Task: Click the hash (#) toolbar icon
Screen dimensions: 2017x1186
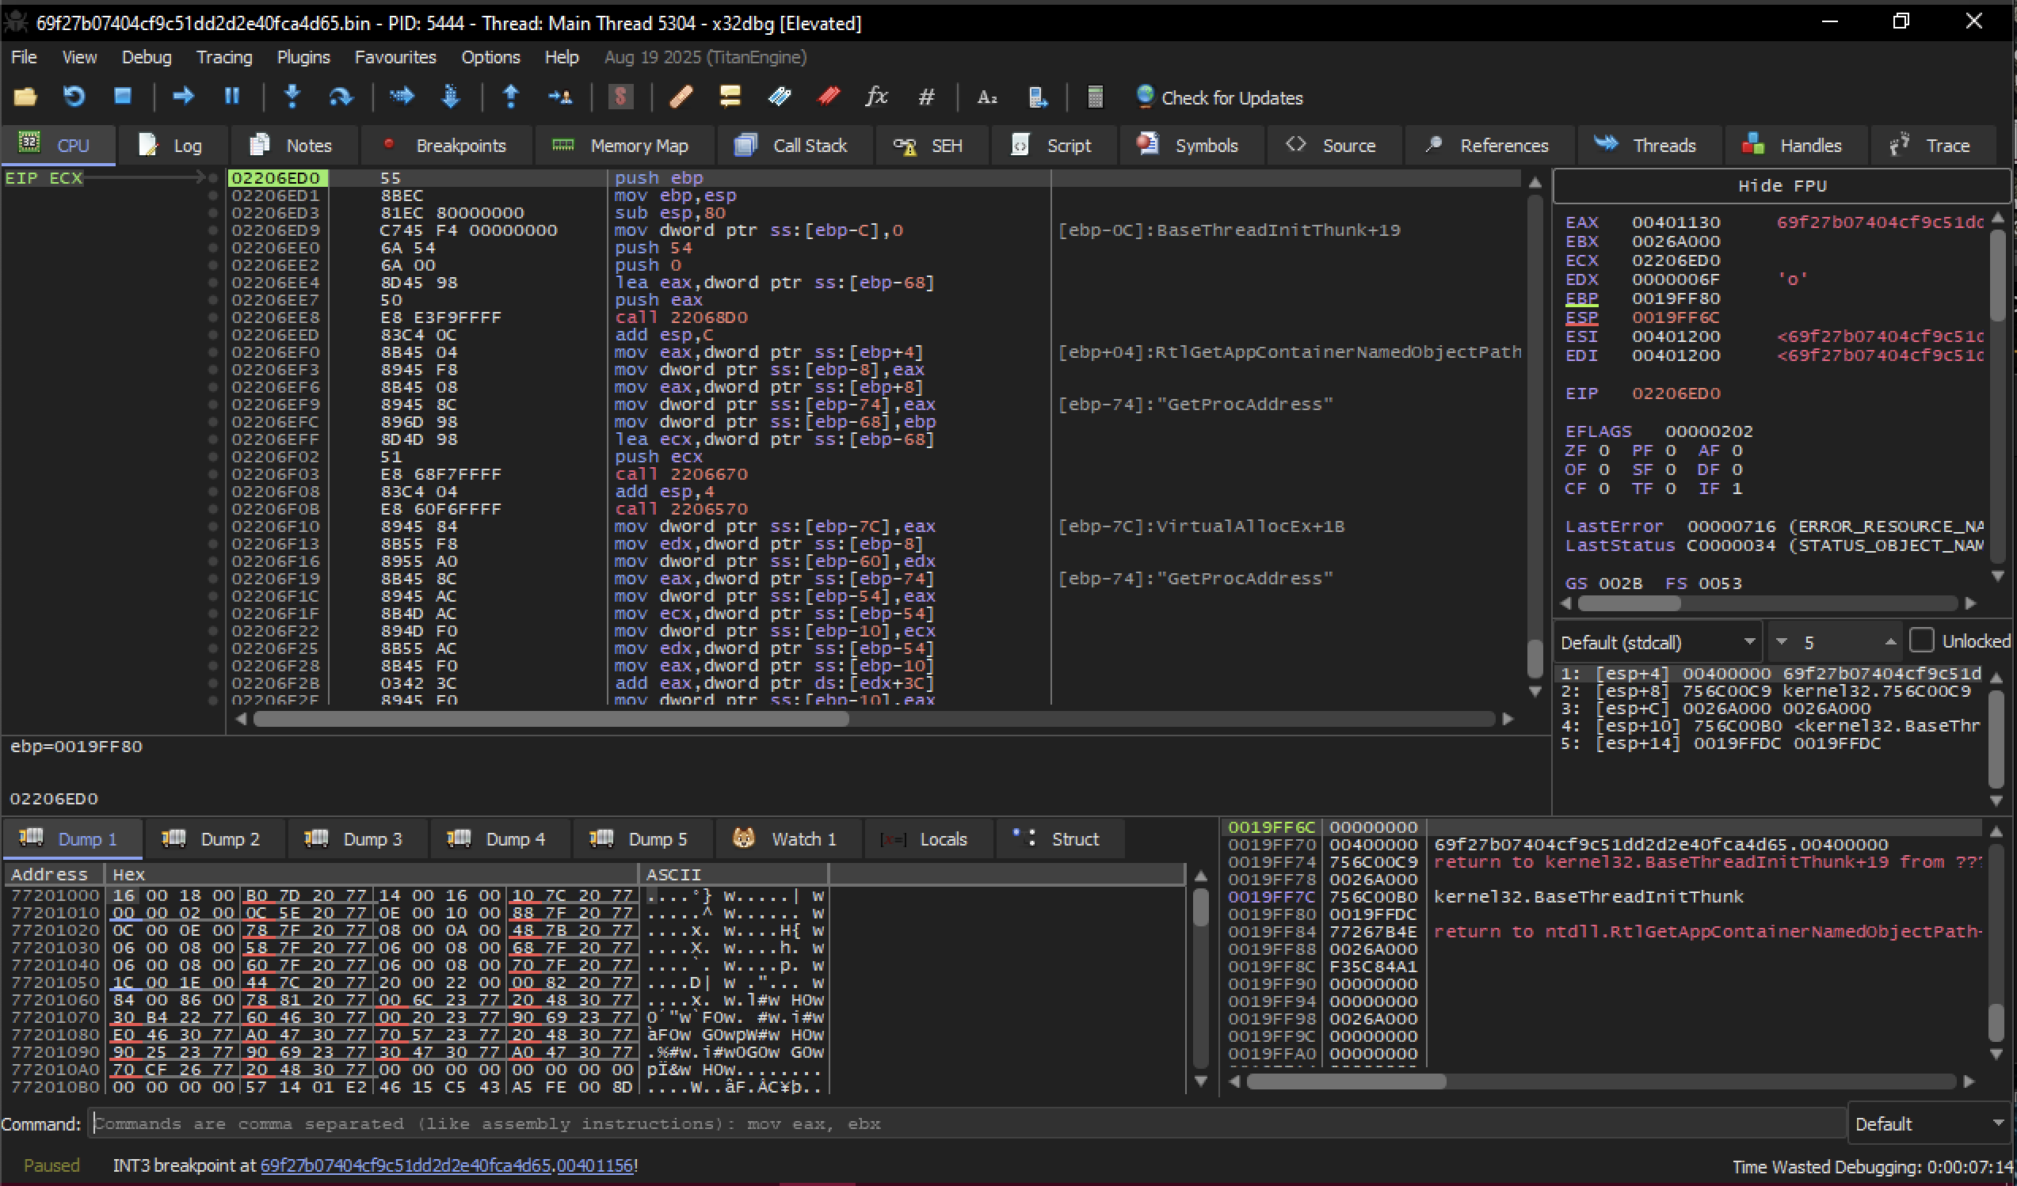Action: tap(926, 97)
